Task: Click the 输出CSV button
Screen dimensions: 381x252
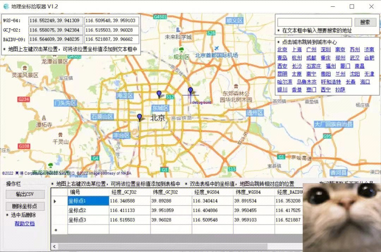Action: click(25, 194)
